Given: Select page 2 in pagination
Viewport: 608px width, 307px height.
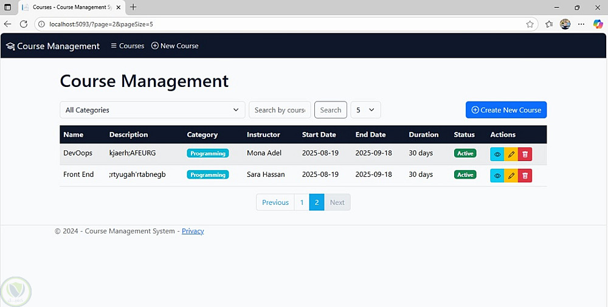Looking at the screenshot, I should 317,202.
